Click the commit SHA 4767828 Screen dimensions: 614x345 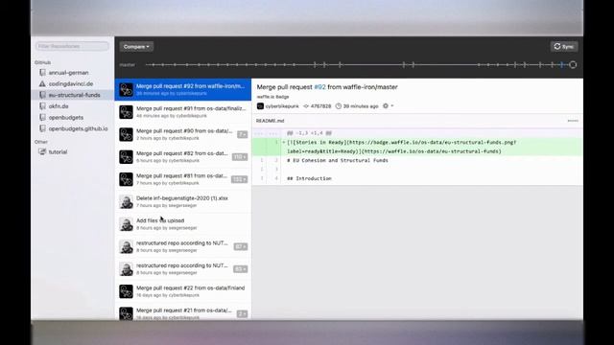(x=320, y=106)
